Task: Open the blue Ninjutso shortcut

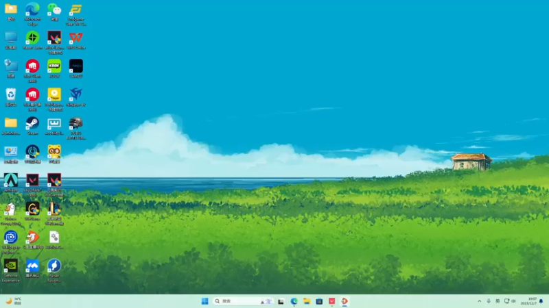Action: click(76, 97)
